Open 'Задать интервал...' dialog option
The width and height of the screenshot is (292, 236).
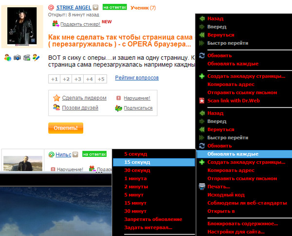point(148,228)
